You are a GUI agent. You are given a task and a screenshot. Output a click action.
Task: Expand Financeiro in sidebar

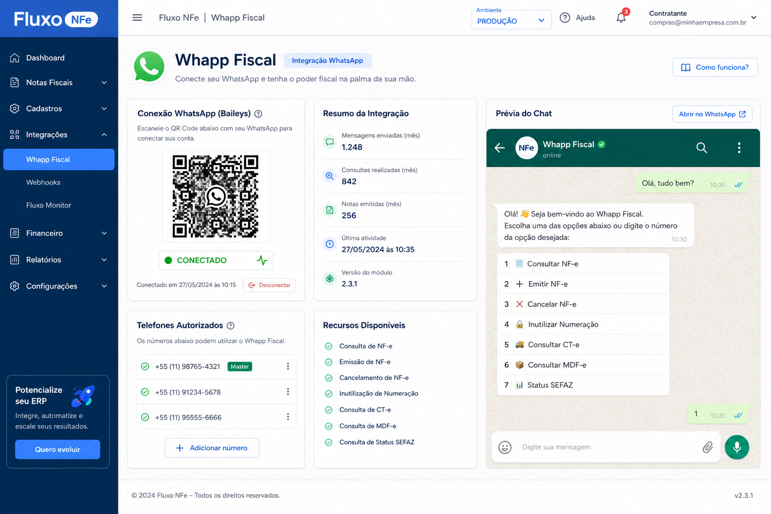coord(59,233)
